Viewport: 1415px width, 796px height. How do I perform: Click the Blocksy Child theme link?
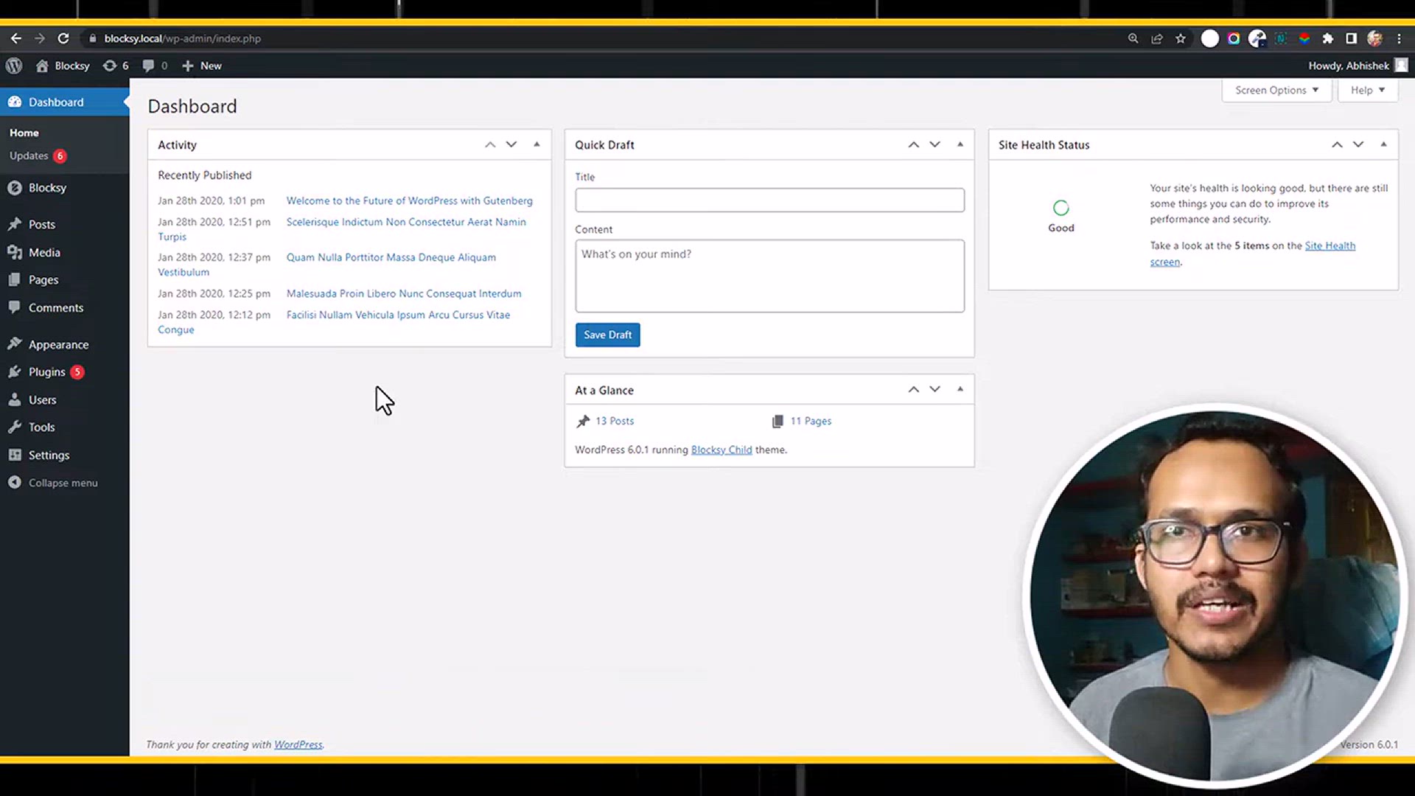tap(722, 450)
